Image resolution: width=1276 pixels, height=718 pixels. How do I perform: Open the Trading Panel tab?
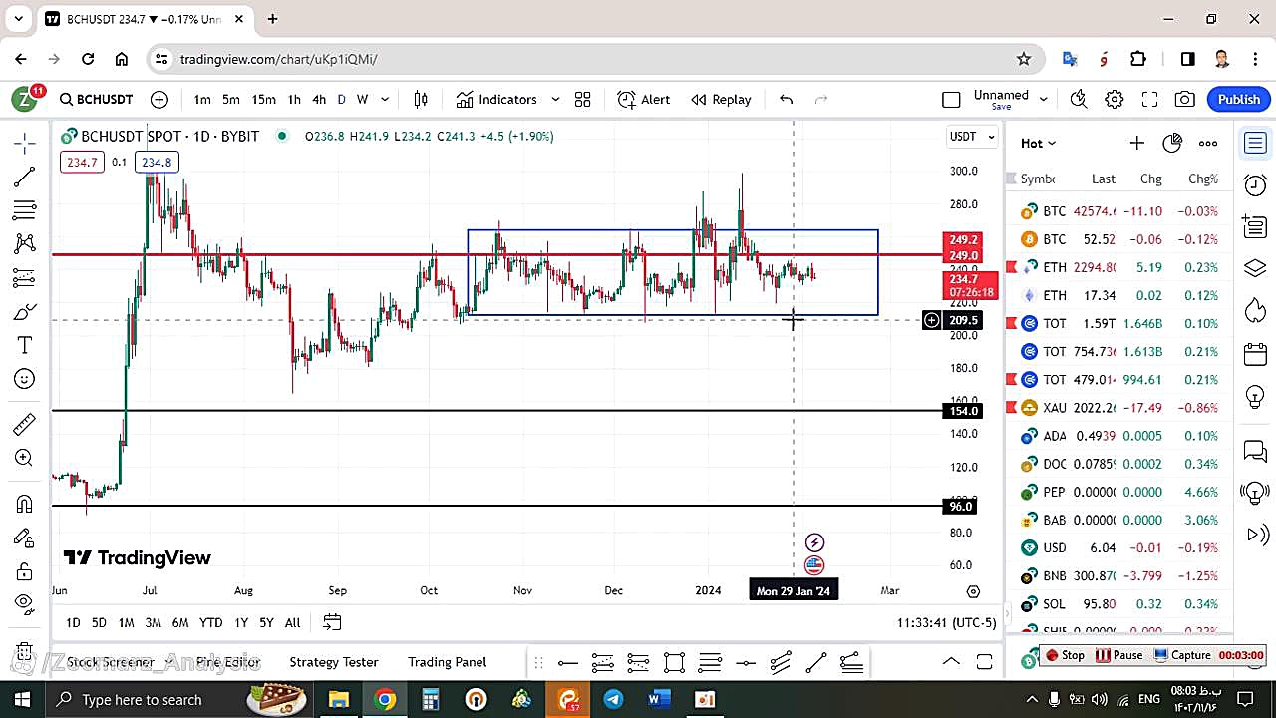tap(447, 662)
